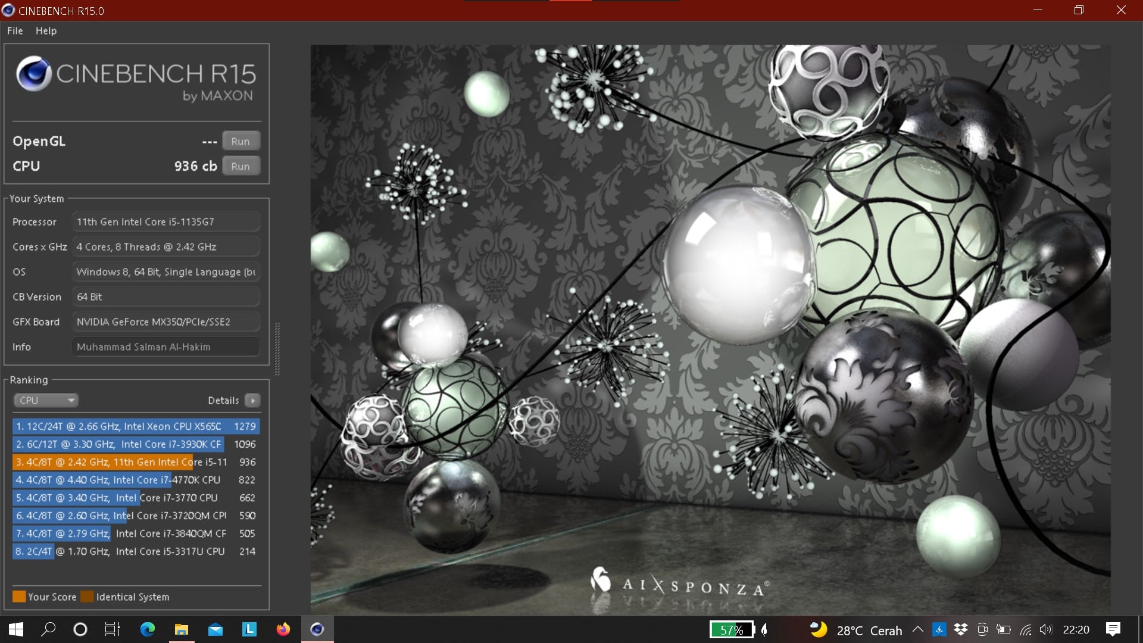
Task: Click the Cinebench R15 logo
Action: (136, 80)
